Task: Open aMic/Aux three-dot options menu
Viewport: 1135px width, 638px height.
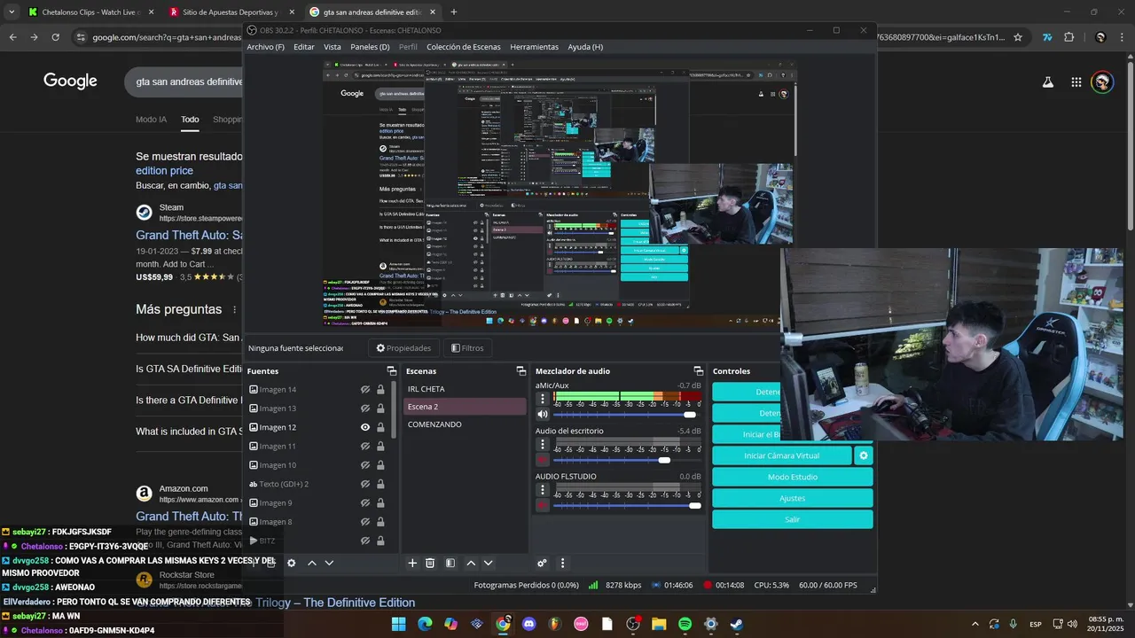Action: pos(543,399)
